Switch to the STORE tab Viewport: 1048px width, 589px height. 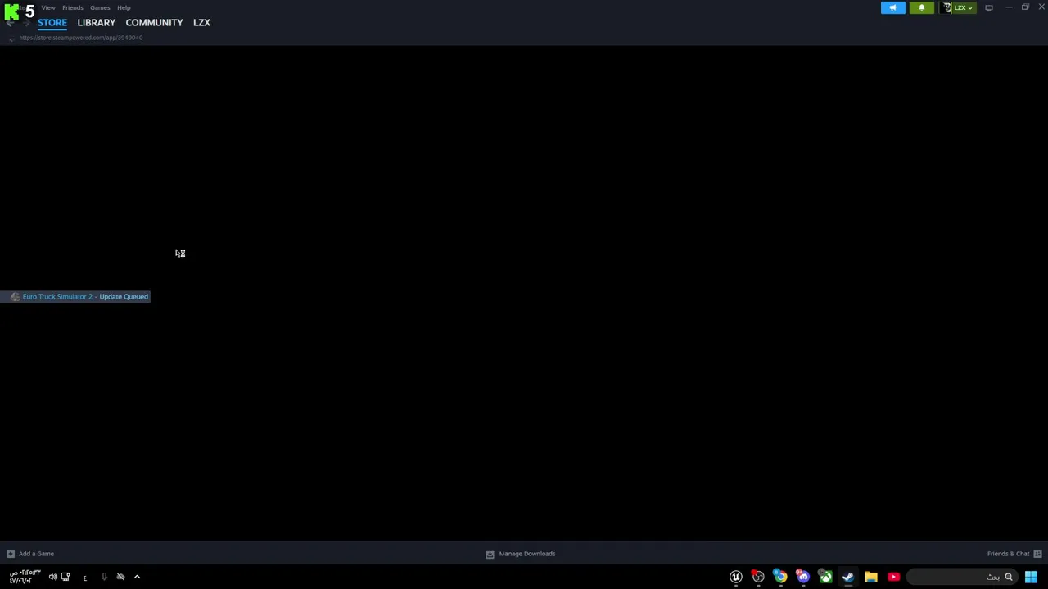click(x=52, y=23)
